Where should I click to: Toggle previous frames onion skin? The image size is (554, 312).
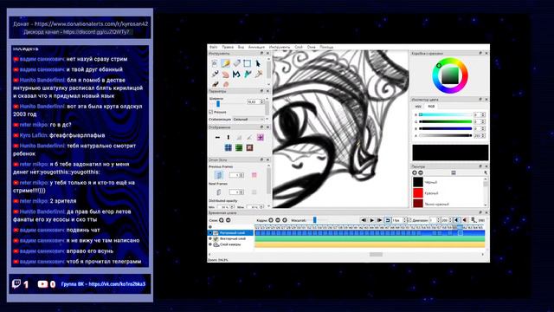tap(219, 175)
